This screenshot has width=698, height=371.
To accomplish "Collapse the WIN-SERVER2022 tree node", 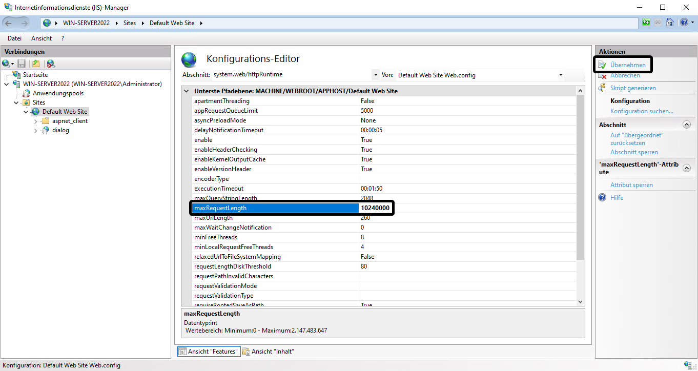I will coord(6,84).
